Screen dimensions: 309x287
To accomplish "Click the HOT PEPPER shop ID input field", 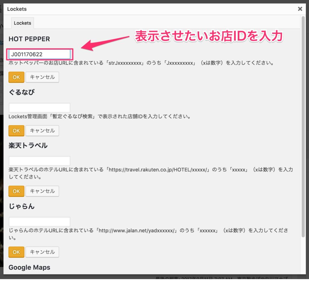I will [40, 54].
